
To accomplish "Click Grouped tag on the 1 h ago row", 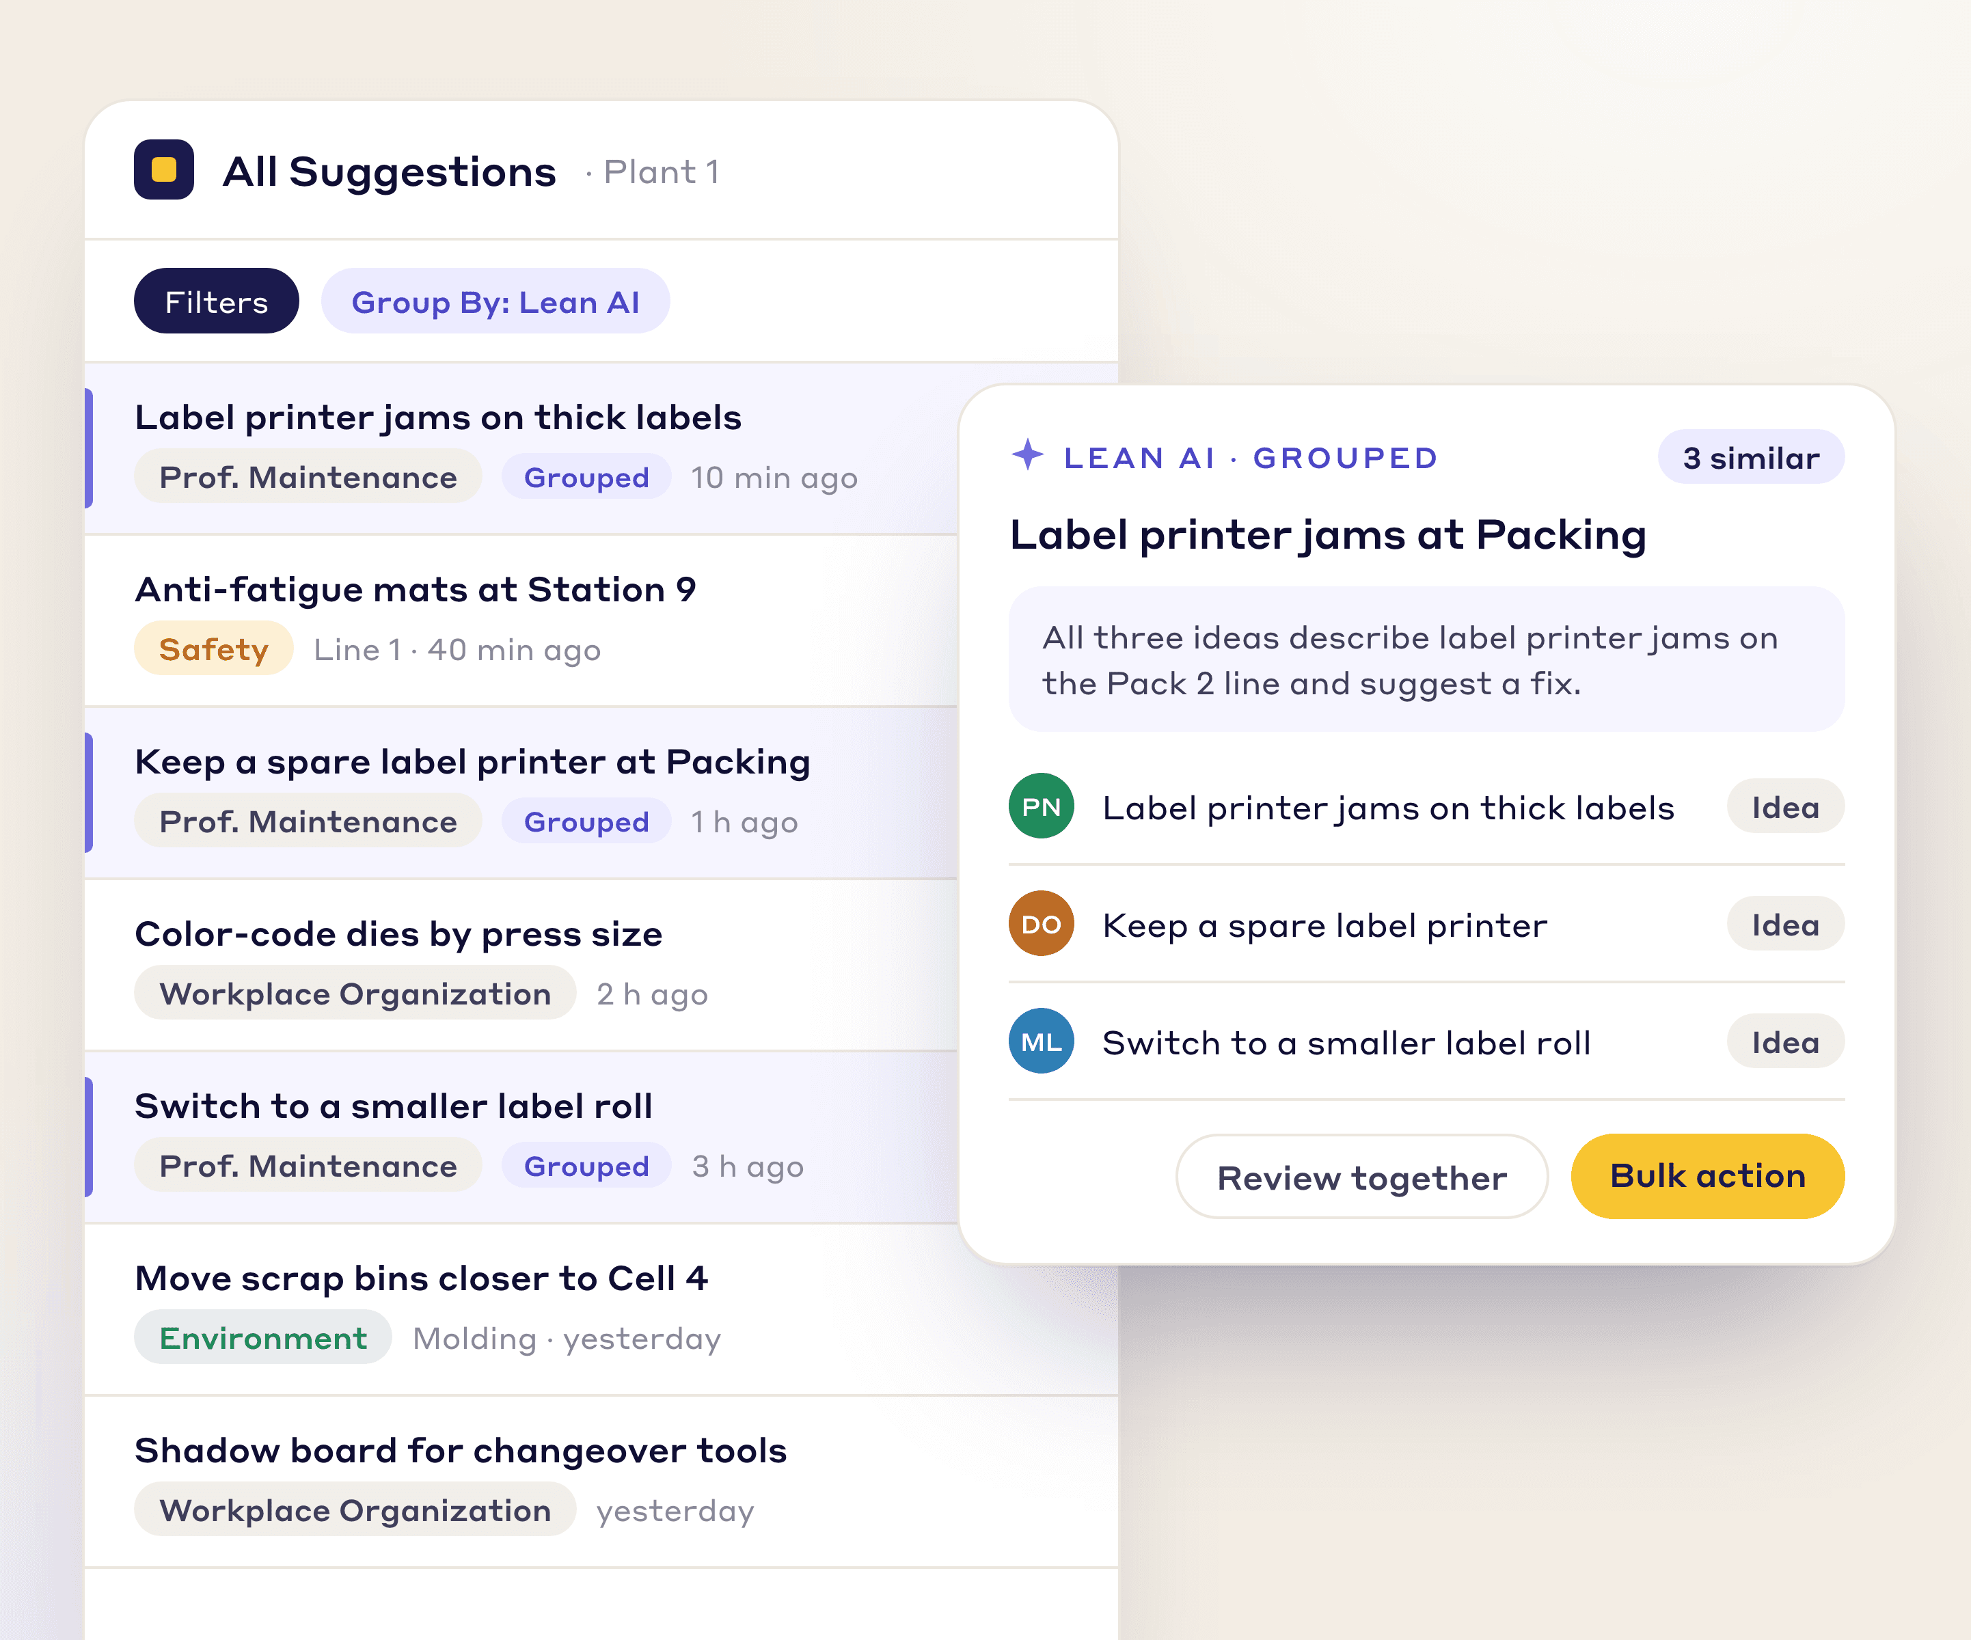I will (586, 822).
